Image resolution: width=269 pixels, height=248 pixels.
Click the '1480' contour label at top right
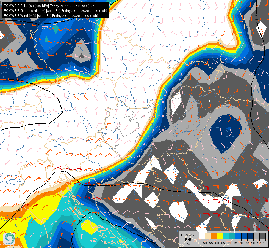[x=256, y=19]
